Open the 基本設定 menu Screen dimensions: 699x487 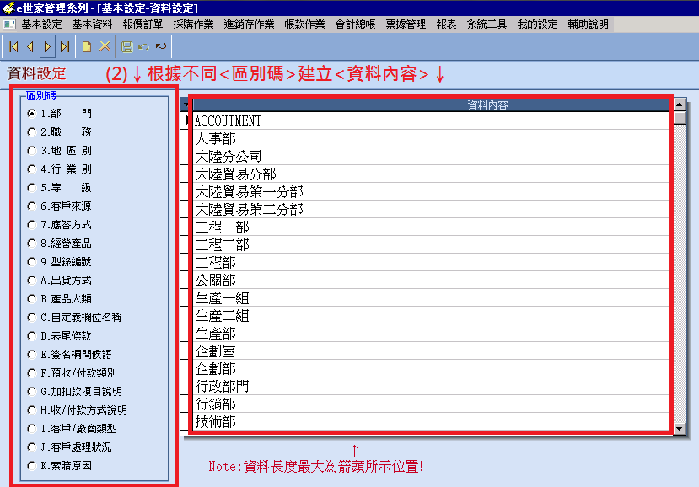(x=41, y=24)
